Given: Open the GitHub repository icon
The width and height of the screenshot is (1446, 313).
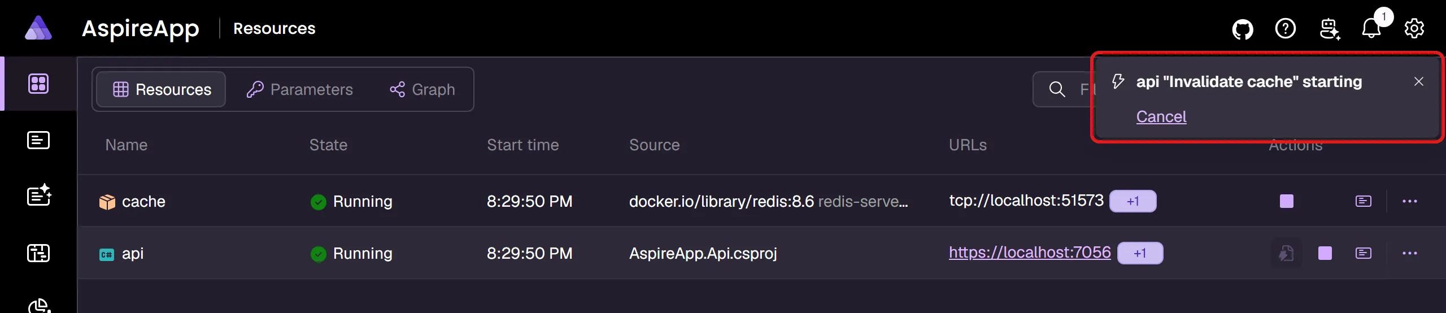Looking at the screenshot, I should [1243, 29].
